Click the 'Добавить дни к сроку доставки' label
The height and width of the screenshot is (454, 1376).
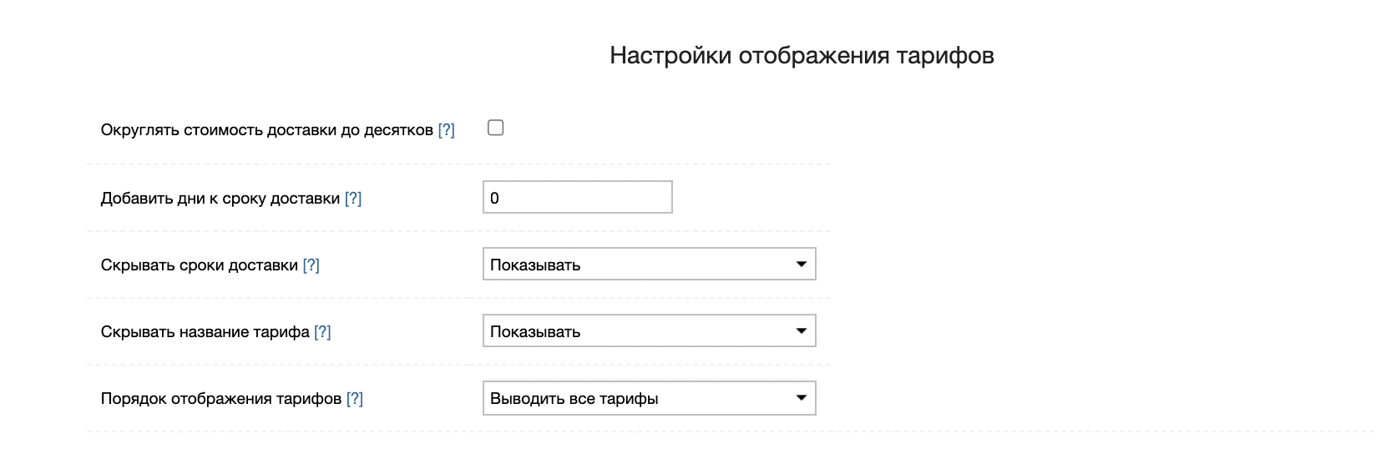[220, 199]
